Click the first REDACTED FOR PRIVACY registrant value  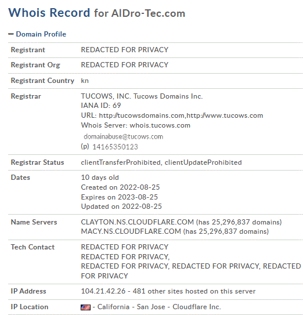(x=125, y=50)
